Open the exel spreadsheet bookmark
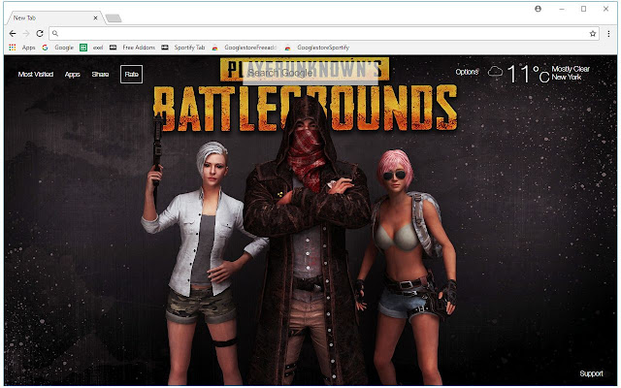Screen dimensions: 621x388 pyautogui.click(x=91, y=48)
